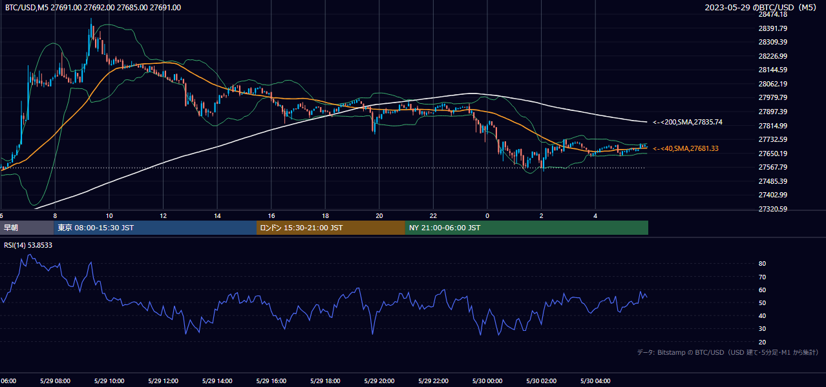
Task: Click price axis label 27979.79
Action: [772, 97]
